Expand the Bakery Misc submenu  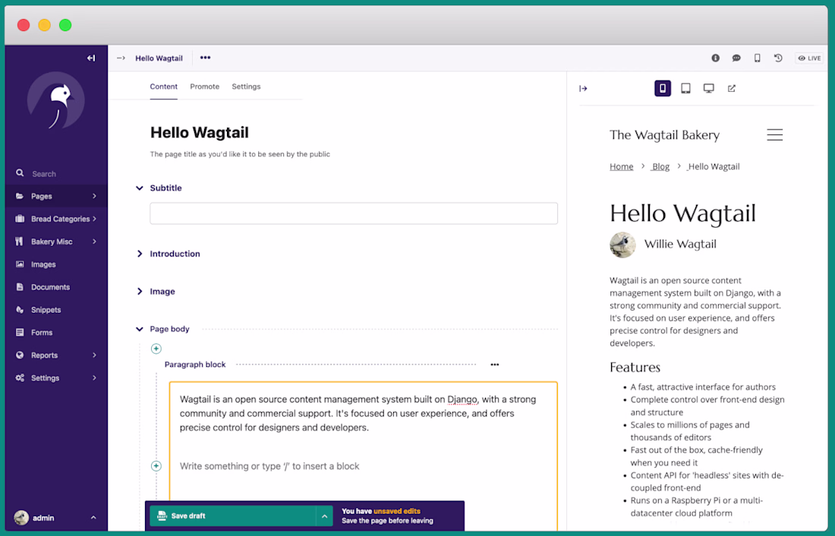pyautogui.click(x=56, y=241)
